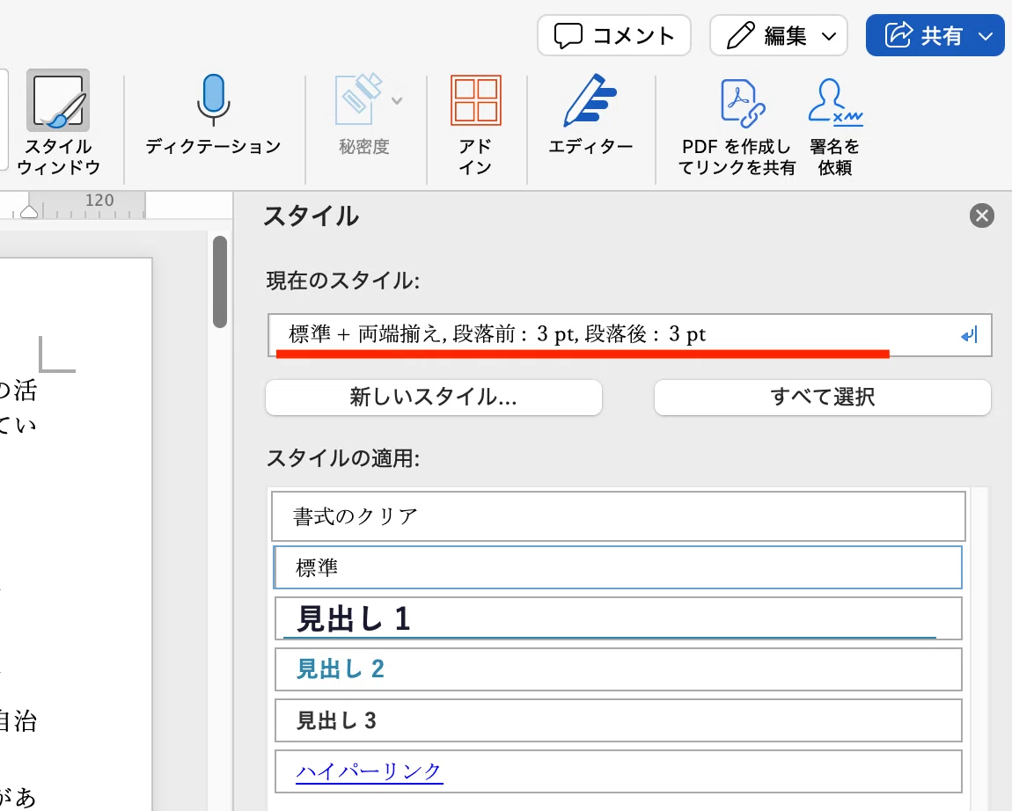Apply the 見出し 1 style
Screen dimensions: 1012x811
point(619,618)
